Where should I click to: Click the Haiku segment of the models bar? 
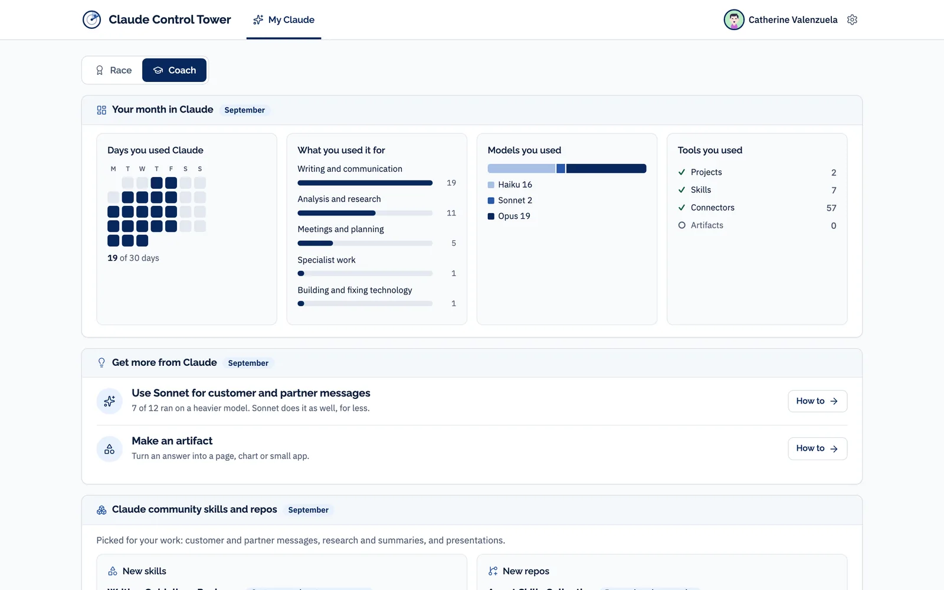pos(522,169)
